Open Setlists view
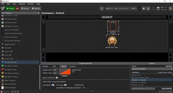This screenshot has height=93, width=173. (x=36, y=9)
